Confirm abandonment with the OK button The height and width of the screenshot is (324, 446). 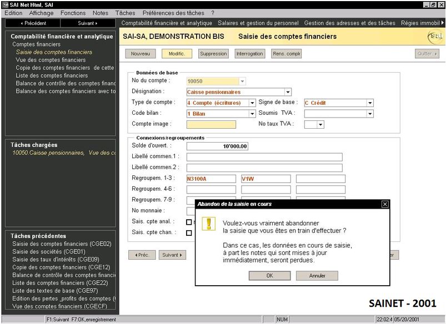(x=269, y=275)
